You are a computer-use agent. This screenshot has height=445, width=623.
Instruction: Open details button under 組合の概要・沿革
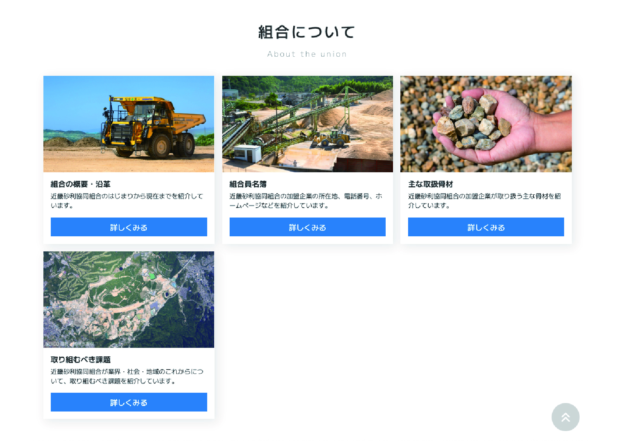click(x=129, y=227)
